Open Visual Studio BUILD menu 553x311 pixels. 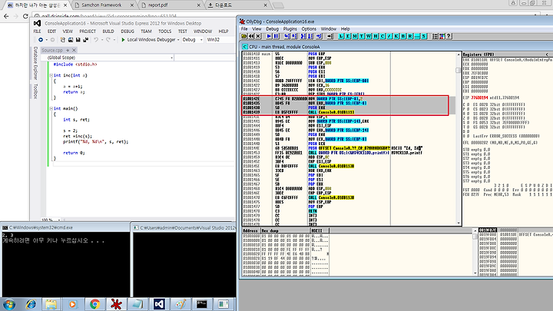pos(108,31)
